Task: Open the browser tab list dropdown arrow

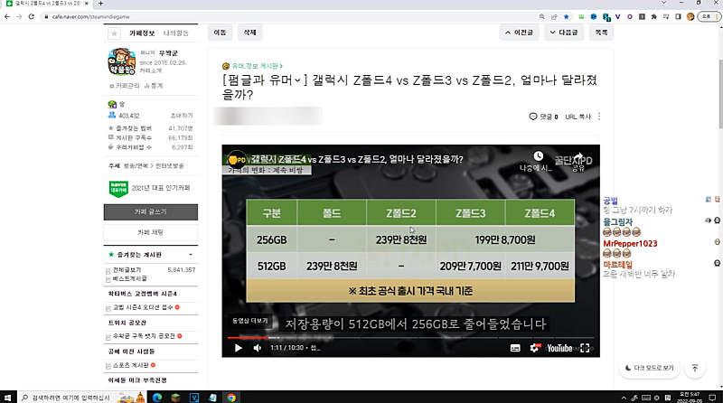Action: pos(663,3)
